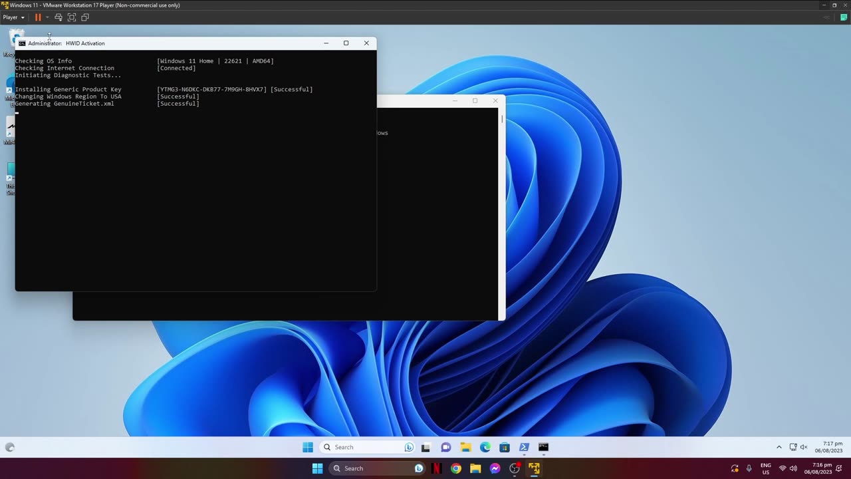This screenshot has width=851, height=479.
Task: Open File Explorer on the guest taskbar
Action: [x=466, y=447]
